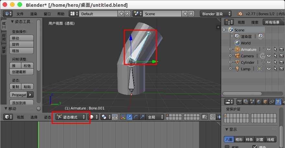
Task: Switch to the 工具 (Tools) sidebar tab
Action: (4, 25)
